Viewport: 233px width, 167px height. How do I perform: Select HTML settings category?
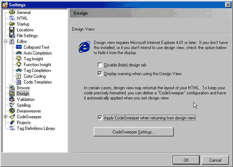pos(22,18)
